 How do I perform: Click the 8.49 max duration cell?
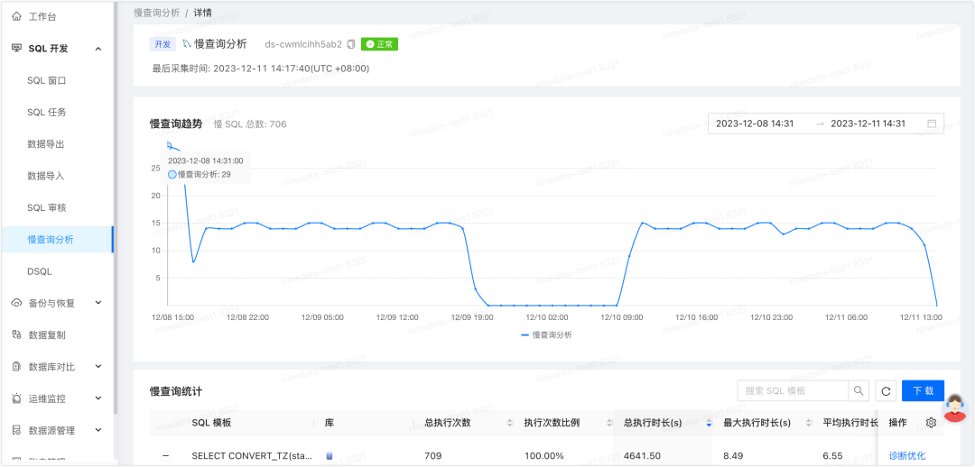click(x=734, y=456)
